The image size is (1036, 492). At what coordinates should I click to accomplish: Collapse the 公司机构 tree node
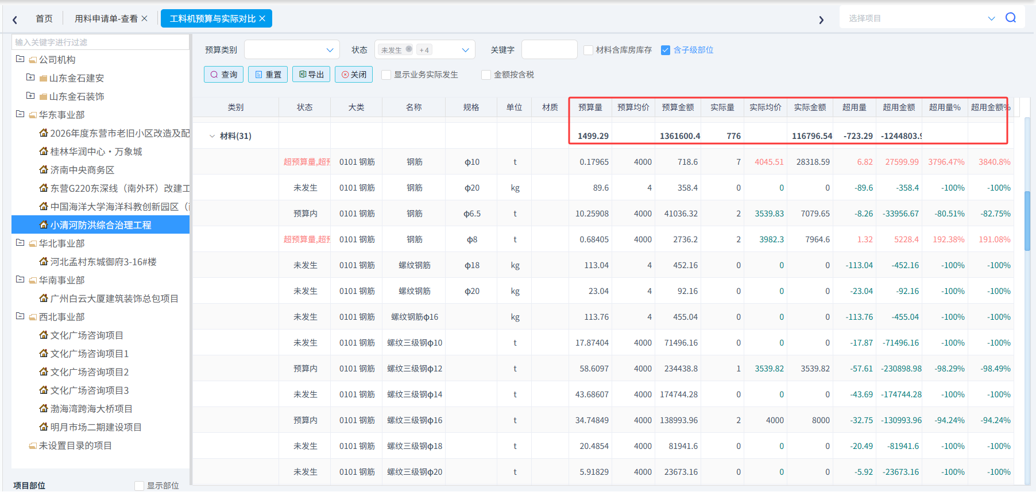click(20, 59)
